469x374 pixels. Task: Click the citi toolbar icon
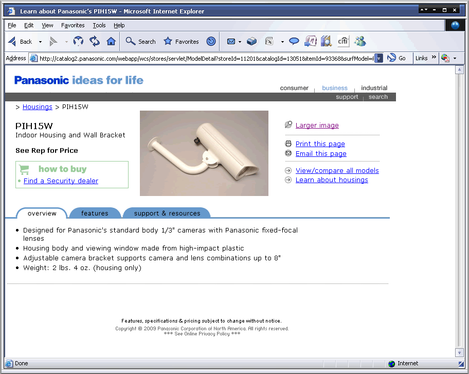[x=343, y=41]
